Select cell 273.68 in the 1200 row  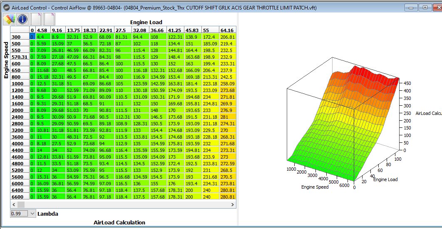pyautogui.click(x=228, y=90)
